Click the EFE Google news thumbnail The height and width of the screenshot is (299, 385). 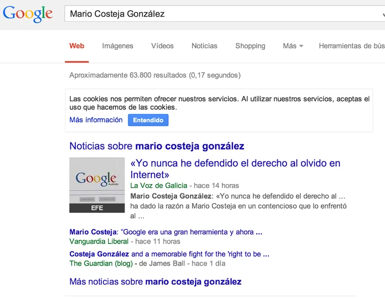tap(97, 185)
